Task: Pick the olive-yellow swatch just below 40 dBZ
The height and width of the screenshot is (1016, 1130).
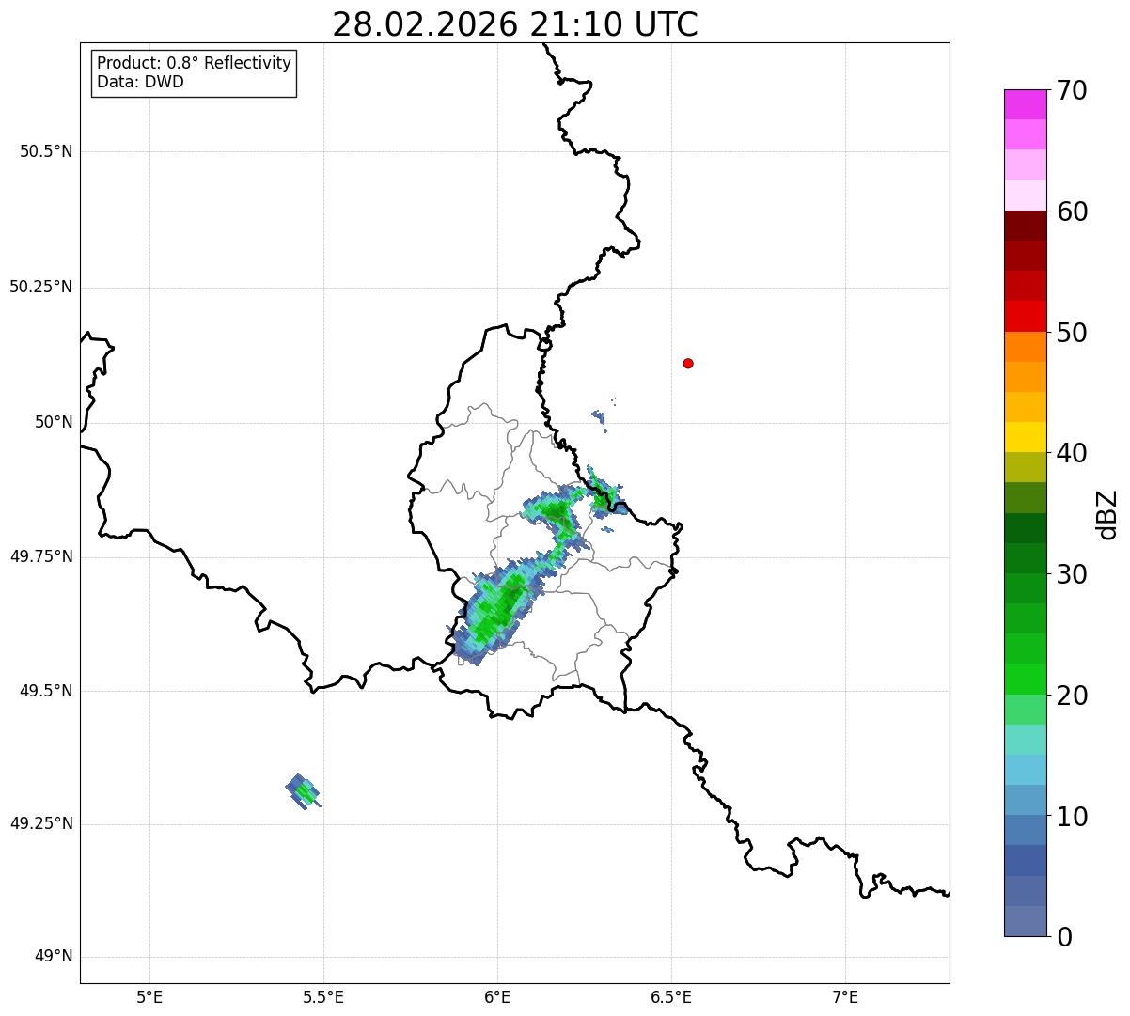Action: (x=1025, y=467)
